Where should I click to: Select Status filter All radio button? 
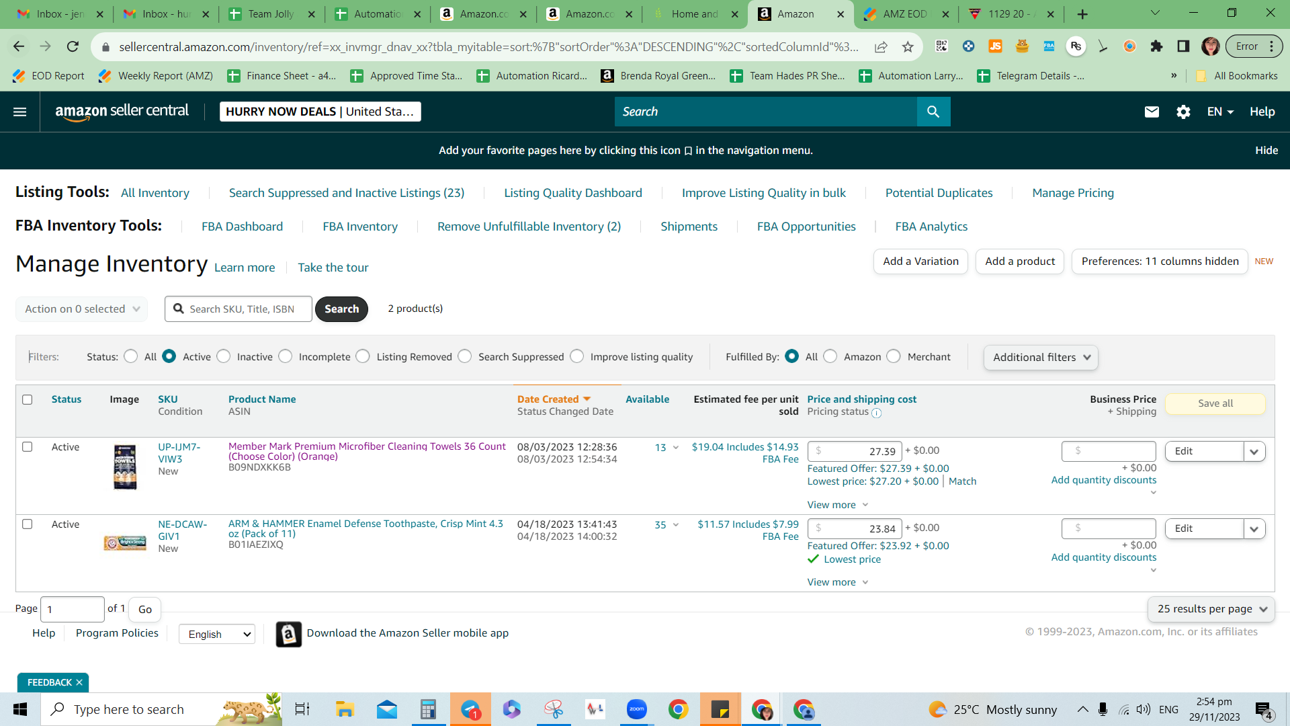(131, 356)
